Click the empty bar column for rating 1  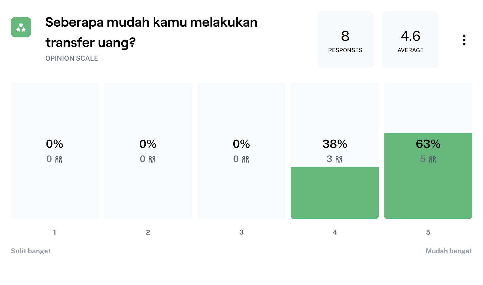[x=55, y=151]
